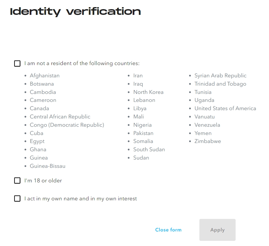Tick the "I'm 18 or older" checkbox
The height and width of the screenshot is (246, 269).
[x=17, y=181]
